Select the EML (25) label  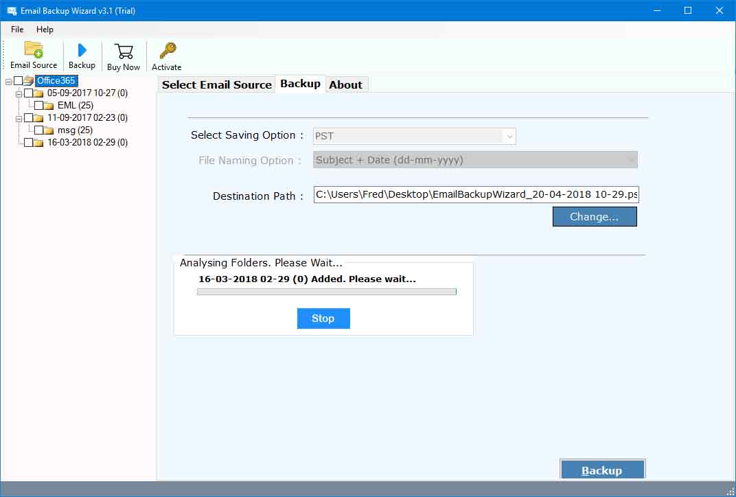tap(75, 106)
